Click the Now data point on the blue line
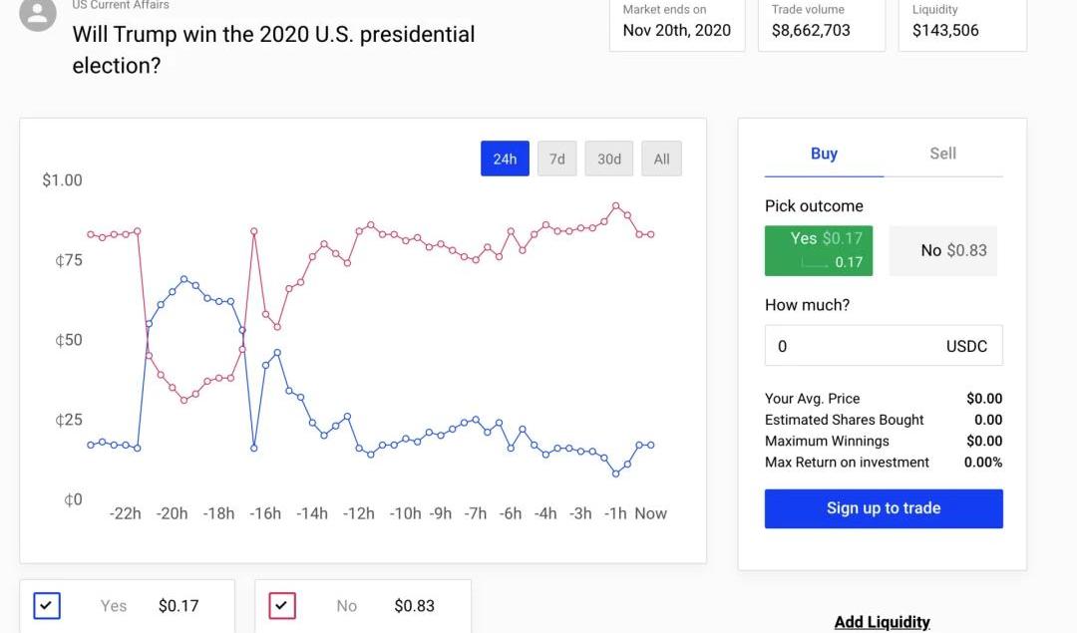This screenshot has height=633, width=1077. click(651, 445)
